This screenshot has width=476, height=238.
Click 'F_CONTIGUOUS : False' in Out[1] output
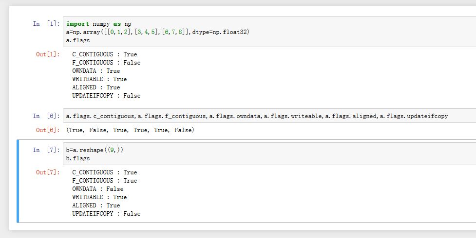[106, 63]
